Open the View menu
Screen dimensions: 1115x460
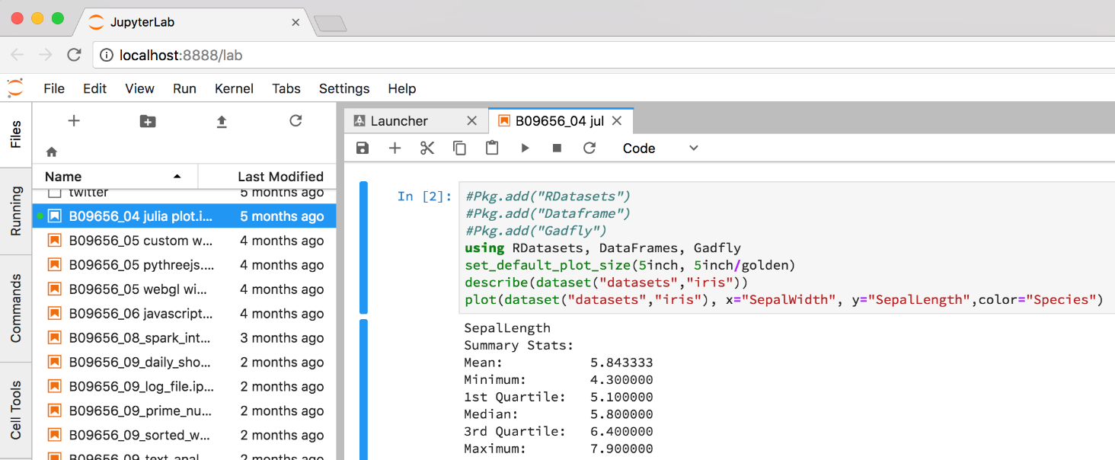coord(139,88)
